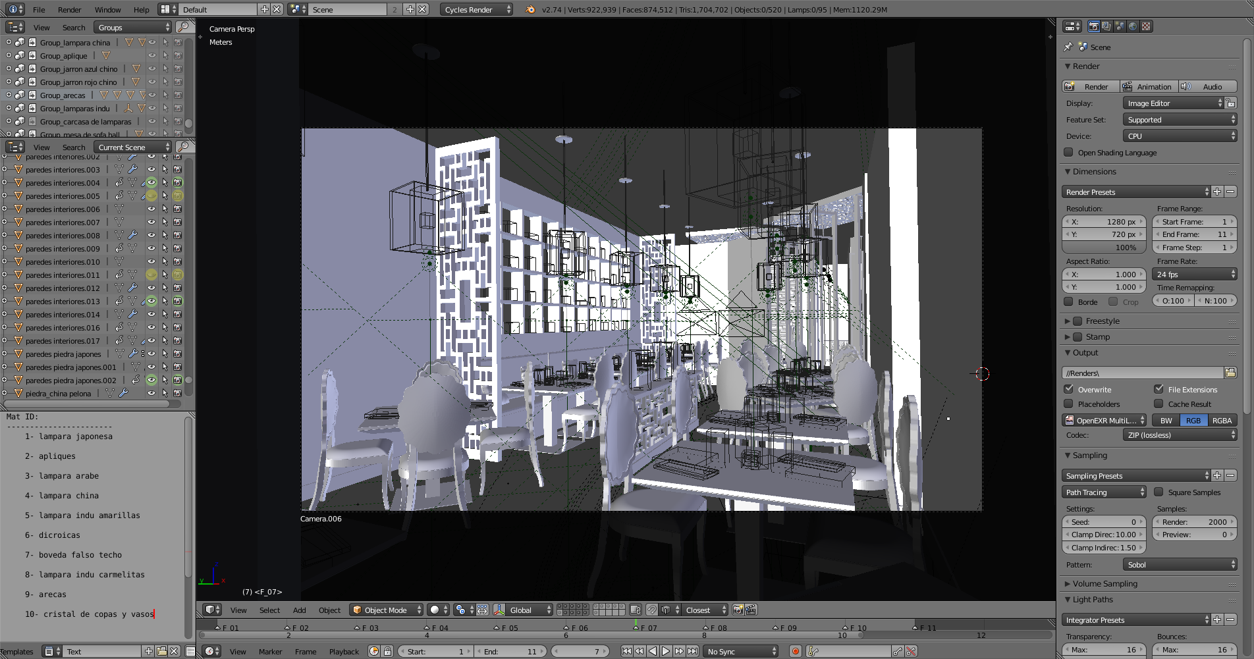1254x659 pixels.
Task: Click the F 05 timeline marker
Action: coord(506,628)
